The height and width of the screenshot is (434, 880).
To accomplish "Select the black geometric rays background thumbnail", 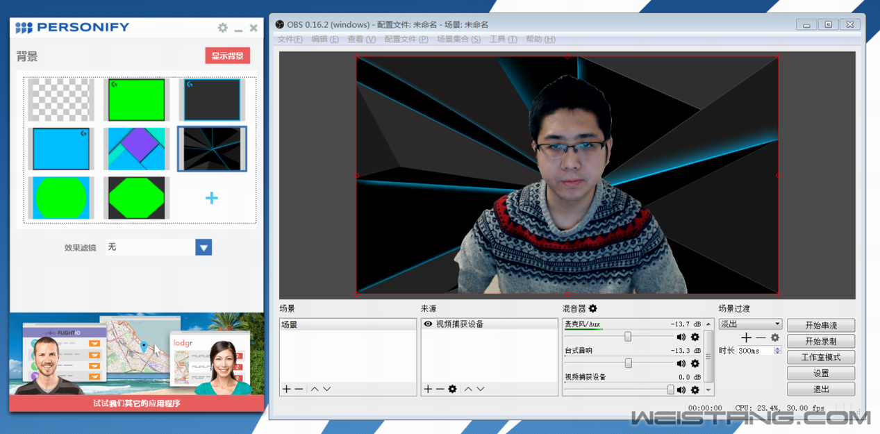I will tap(212, 149).
